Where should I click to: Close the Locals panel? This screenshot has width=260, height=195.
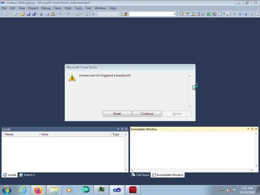pos(126,129)
